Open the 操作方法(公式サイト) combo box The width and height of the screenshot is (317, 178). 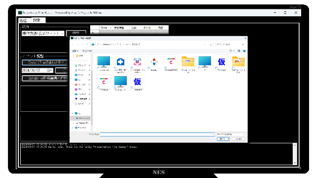tap(43, 33)
